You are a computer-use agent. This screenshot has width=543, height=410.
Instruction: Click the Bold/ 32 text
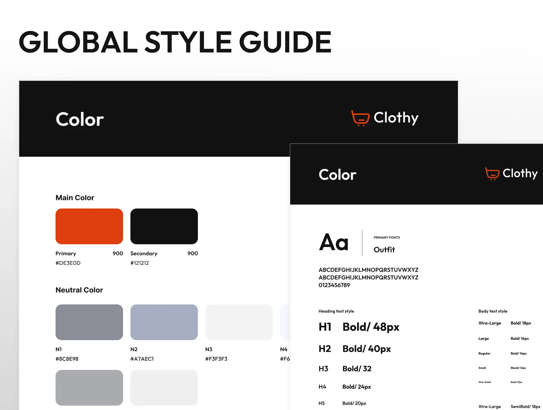[x=357, y=369]
